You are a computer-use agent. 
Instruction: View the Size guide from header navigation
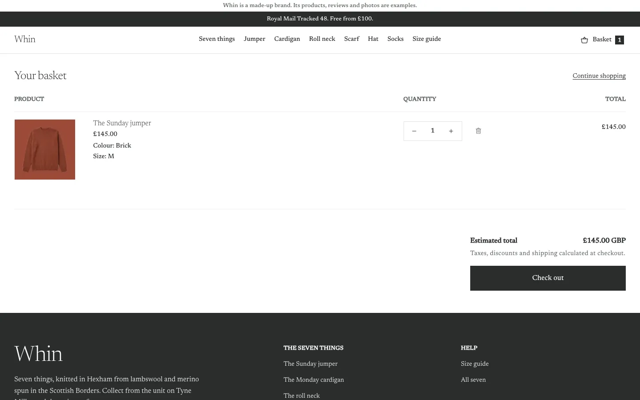tap(427, 39)
